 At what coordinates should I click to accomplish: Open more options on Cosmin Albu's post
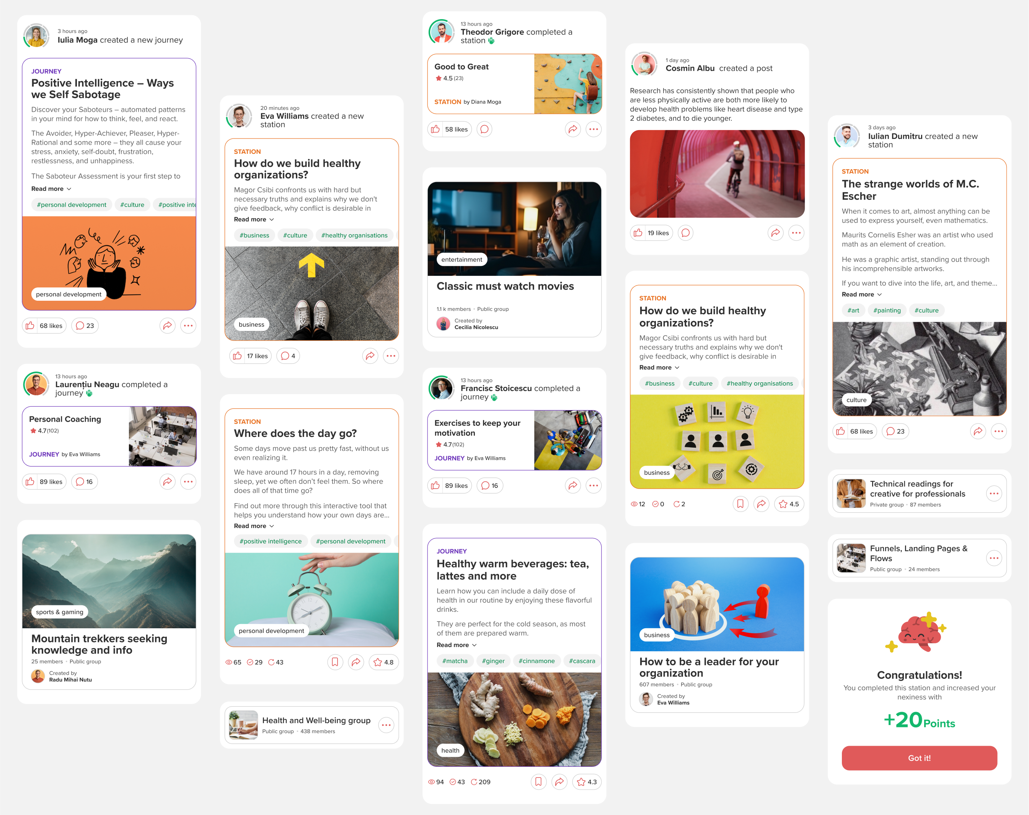[x=796, y=233]
